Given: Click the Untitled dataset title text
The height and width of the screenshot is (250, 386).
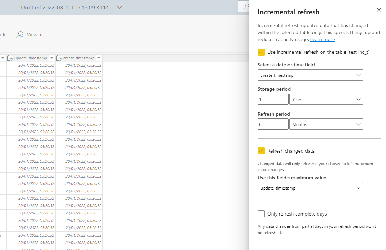Looking at the screenshot, I should pos(65,7).
